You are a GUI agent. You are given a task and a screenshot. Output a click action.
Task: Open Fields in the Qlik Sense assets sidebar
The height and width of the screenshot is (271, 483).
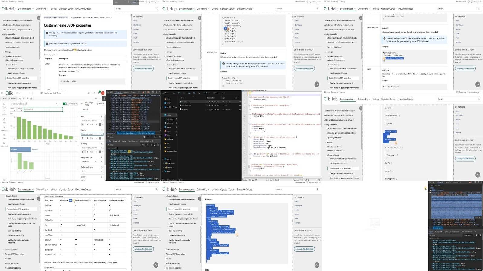click(x=4, y=121)
